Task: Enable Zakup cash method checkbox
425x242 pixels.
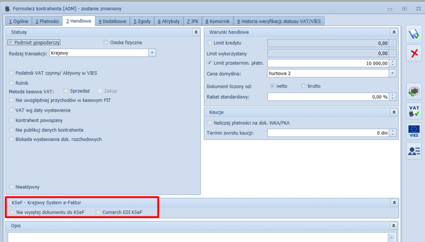Action: pyautogui.click(x=100, y=91)
